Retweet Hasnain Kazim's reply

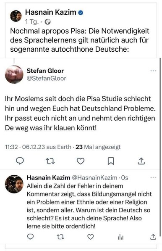tap(60, 237)
